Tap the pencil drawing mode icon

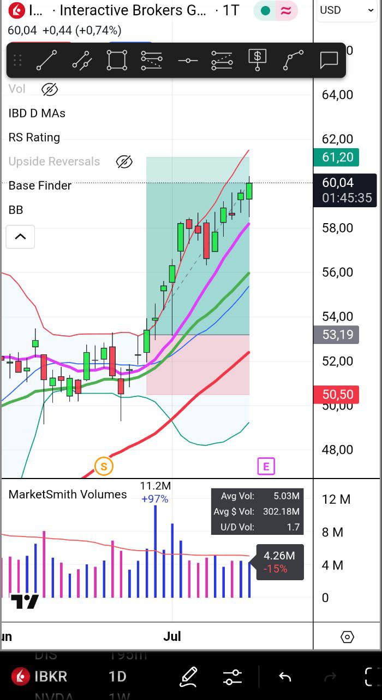tap(188, 677)
